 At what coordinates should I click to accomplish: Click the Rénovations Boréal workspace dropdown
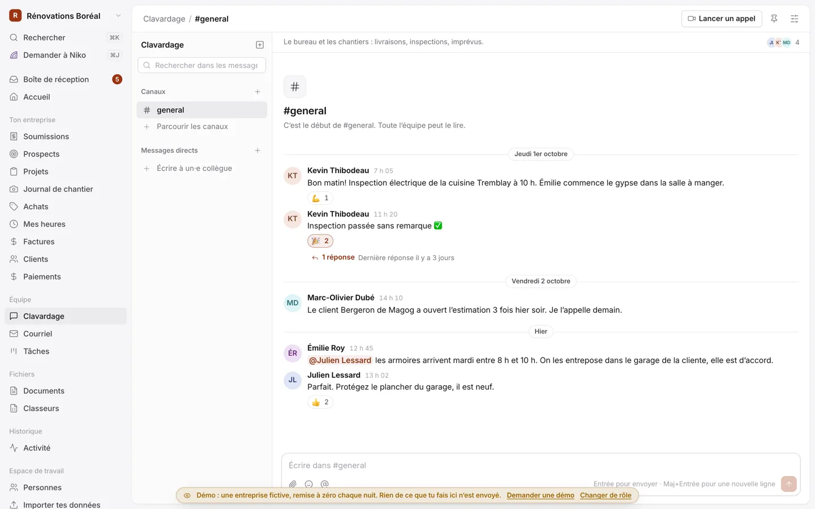click(x=66, y=16)
